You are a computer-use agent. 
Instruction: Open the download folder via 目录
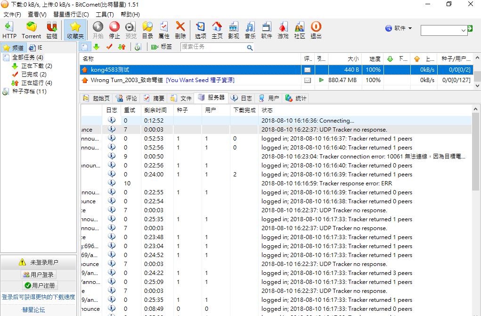click(x=147, y=30)
